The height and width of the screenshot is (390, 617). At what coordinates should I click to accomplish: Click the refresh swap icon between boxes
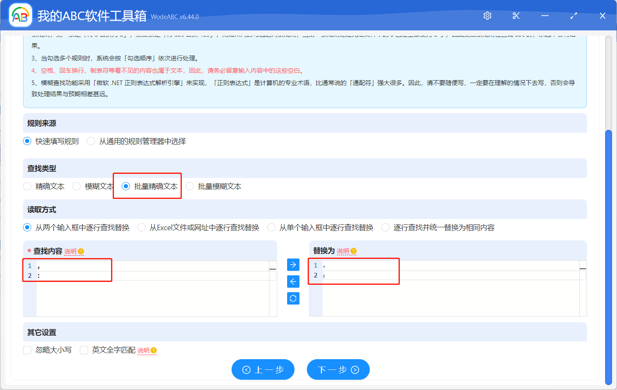(x=293, y=298)
